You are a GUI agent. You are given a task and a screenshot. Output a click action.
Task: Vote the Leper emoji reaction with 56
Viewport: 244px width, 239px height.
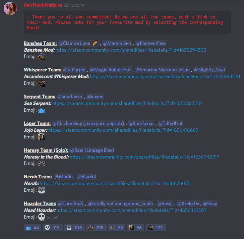tap(135, 228)
